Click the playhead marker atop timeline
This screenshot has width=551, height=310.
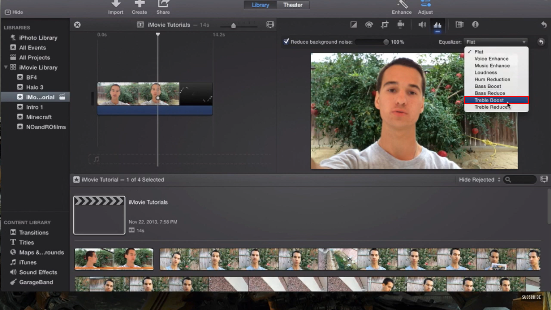(x=158, y=34)
